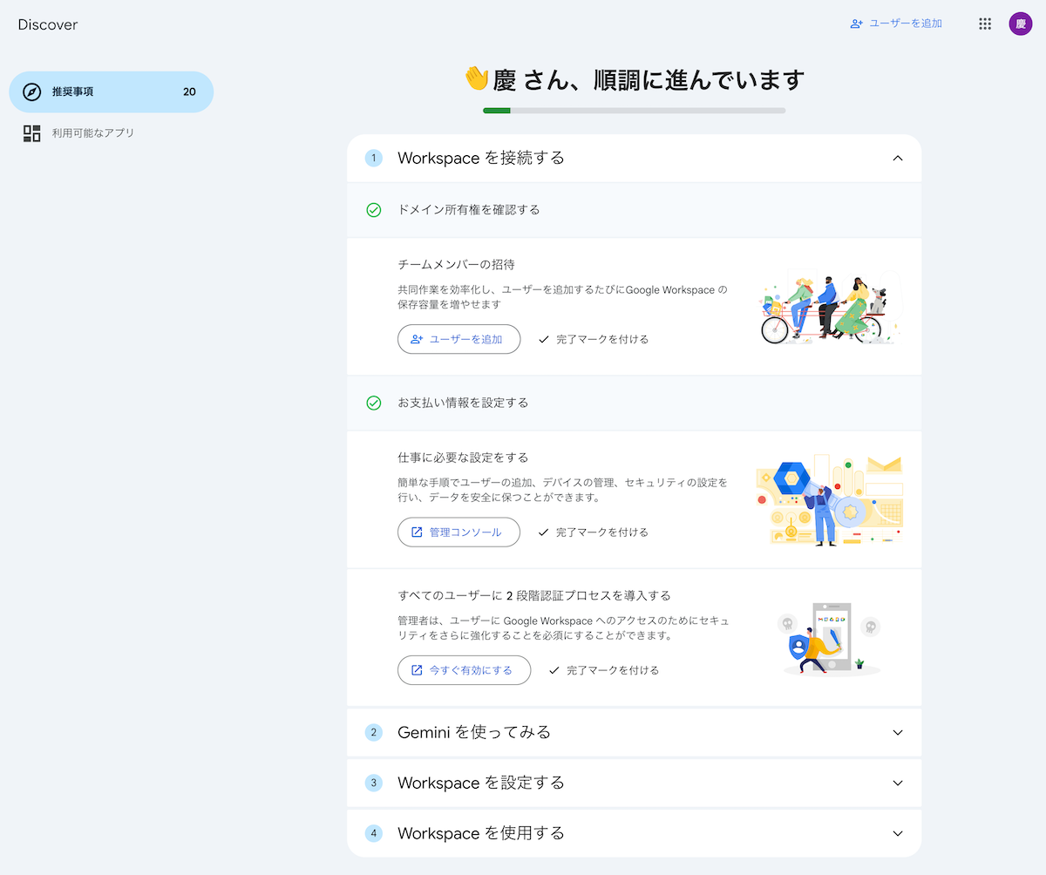Select 利用可能なアプリ in the sidebar
The width and height of the screenshot is (1046, 875).
[111, 133]
